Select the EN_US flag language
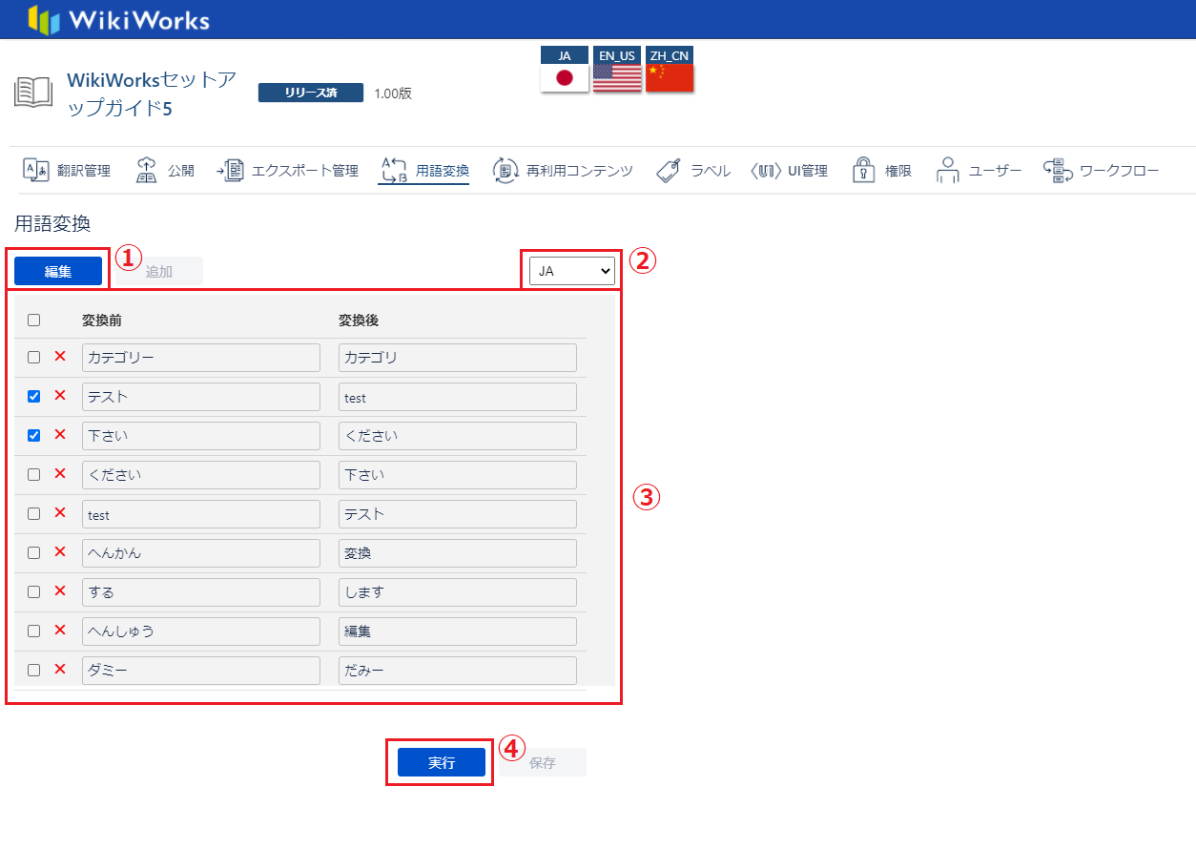 coord(617,77)
